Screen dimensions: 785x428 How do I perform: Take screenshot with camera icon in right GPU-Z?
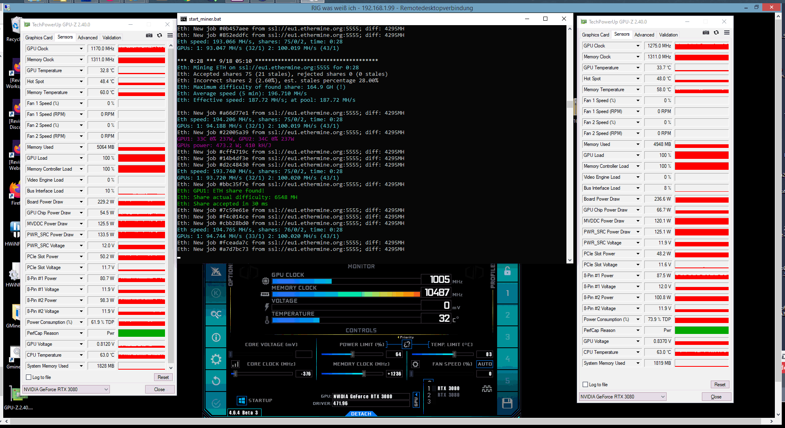coord(706,32)
